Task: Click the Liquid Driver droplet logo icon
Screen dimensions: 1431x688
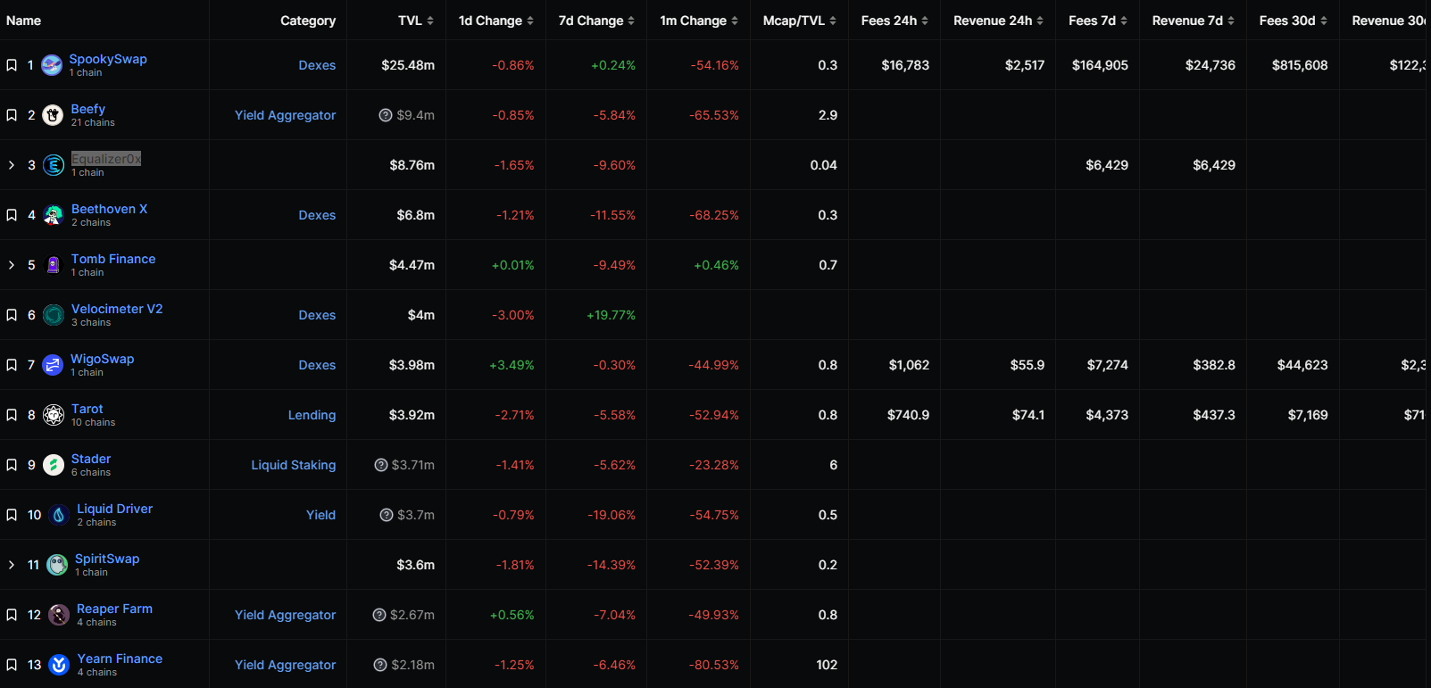Action: [59, 515]
